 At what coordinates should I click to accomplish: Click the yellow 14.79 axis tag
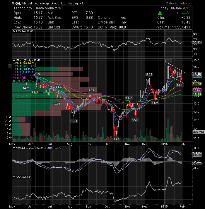pyautogui.click(x=197, y=84)
